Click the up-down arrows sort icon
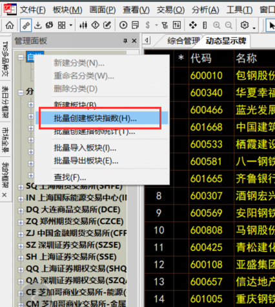Image resolution: width=275 pixels, height=307 pixels. tap(177, 25)
